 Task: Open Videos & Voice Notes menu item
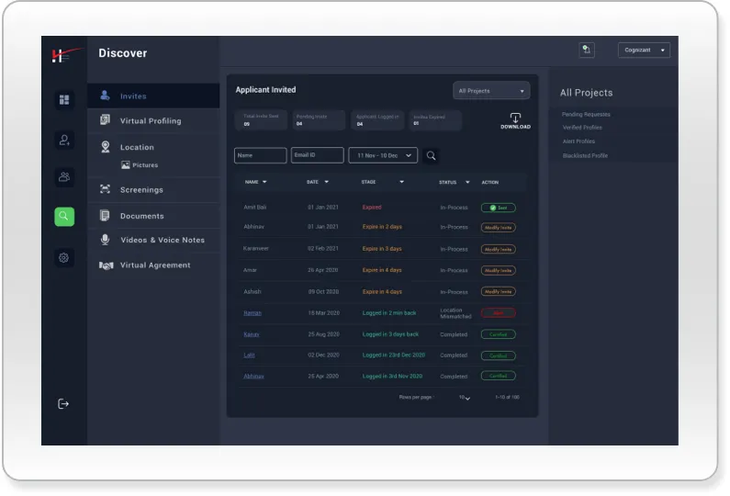click(x=153, y=240)
